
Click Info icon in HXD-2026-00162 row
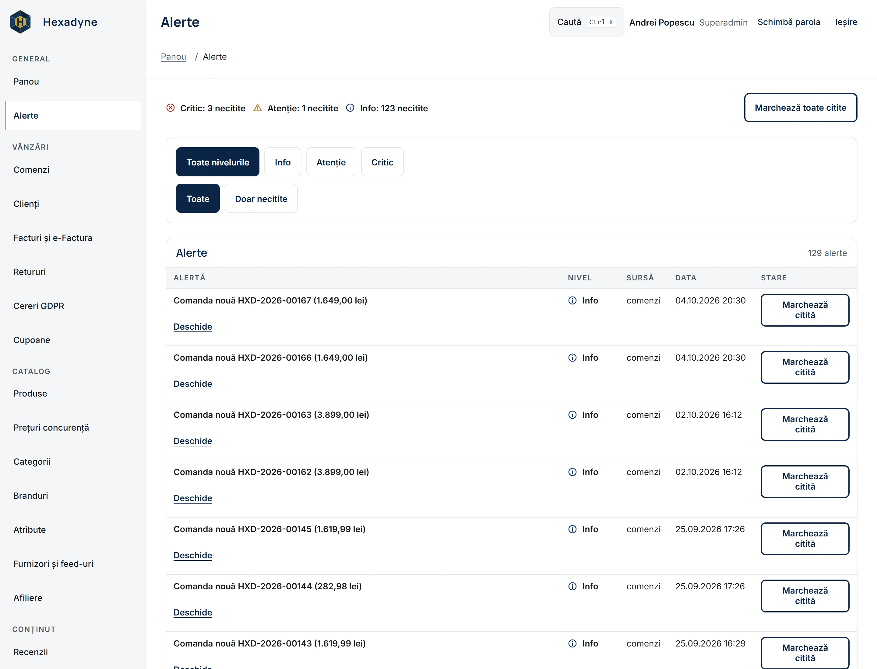pos(572,472)
